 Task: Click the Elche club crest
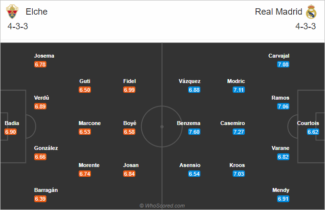pyautogui.click(x=12, y=12)
